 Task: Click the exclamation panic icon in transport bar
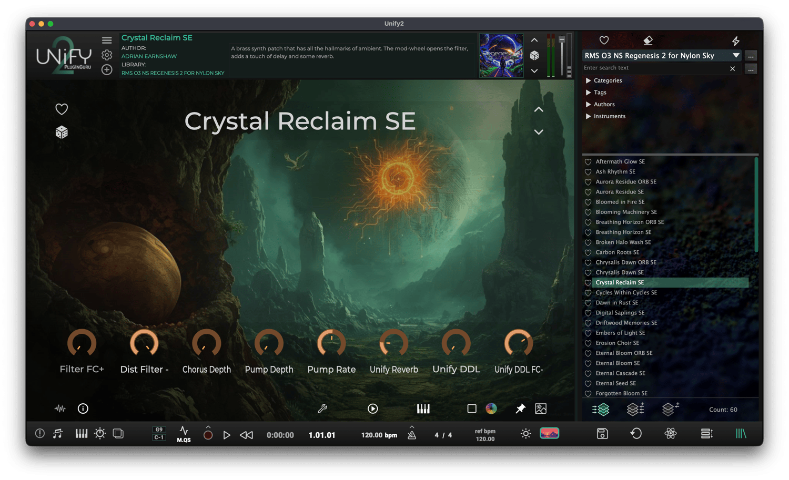(x=40, y=434)
